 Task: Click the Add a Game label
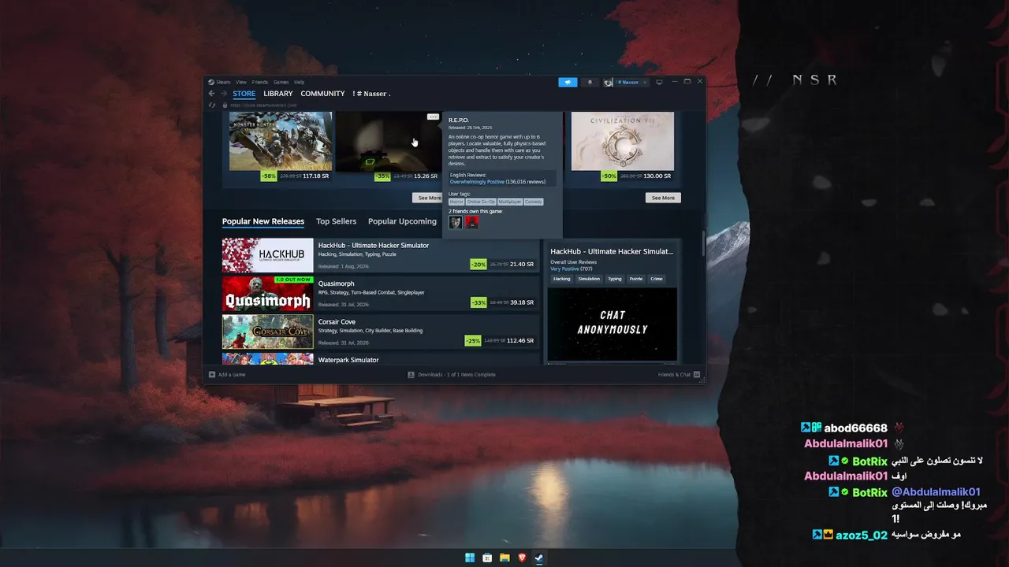click(x=232, y=375)
